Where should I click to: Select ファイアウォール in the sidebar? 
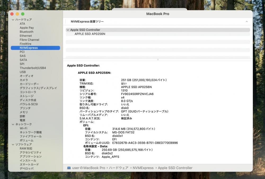[x=30, y=137]
